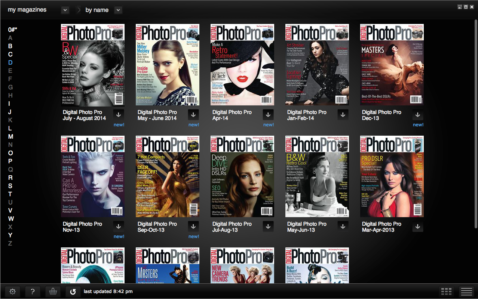
Task: Download Digital Photo Pro May-Jun-13 issue
Action: 343,226
